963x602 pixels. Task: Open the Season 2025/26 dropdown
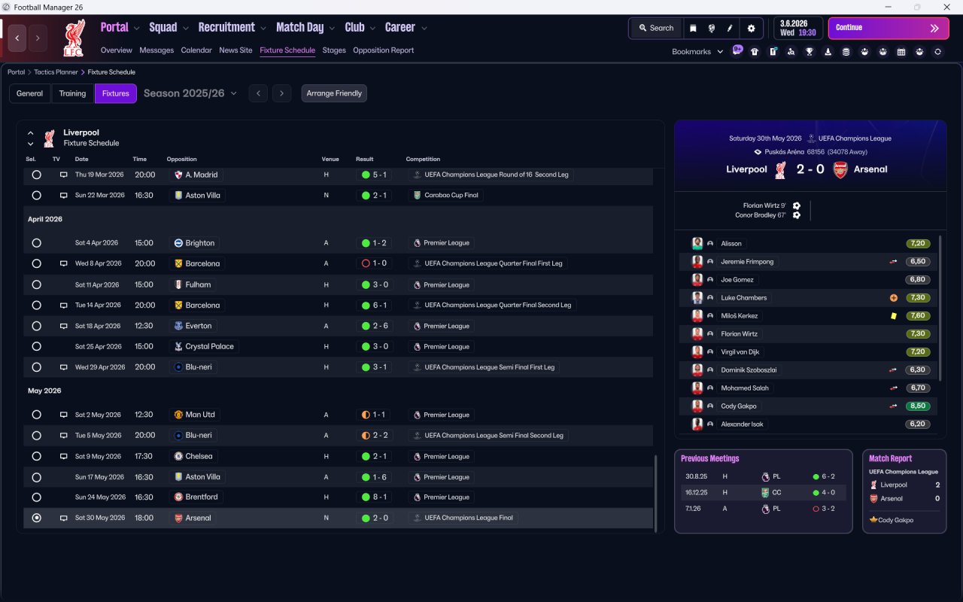point(190,93)
